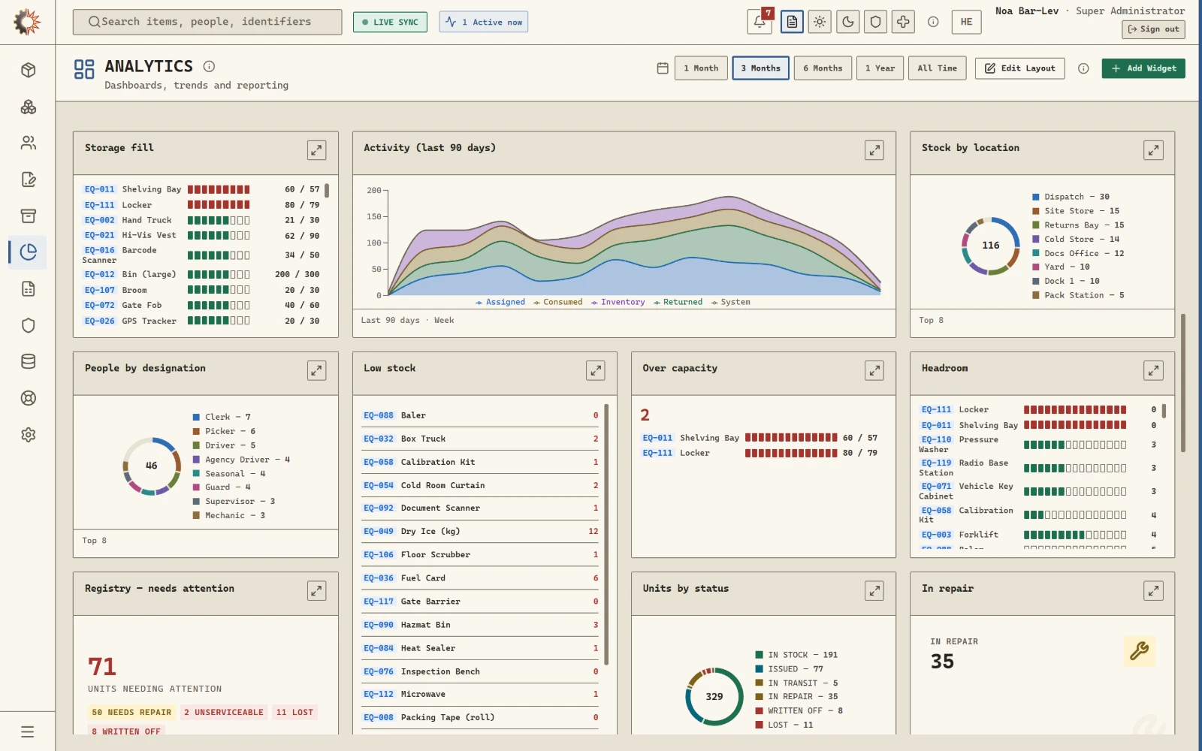Open the people sidebar icon
The image size is (1202, 751).
click(x=29, y=143)
